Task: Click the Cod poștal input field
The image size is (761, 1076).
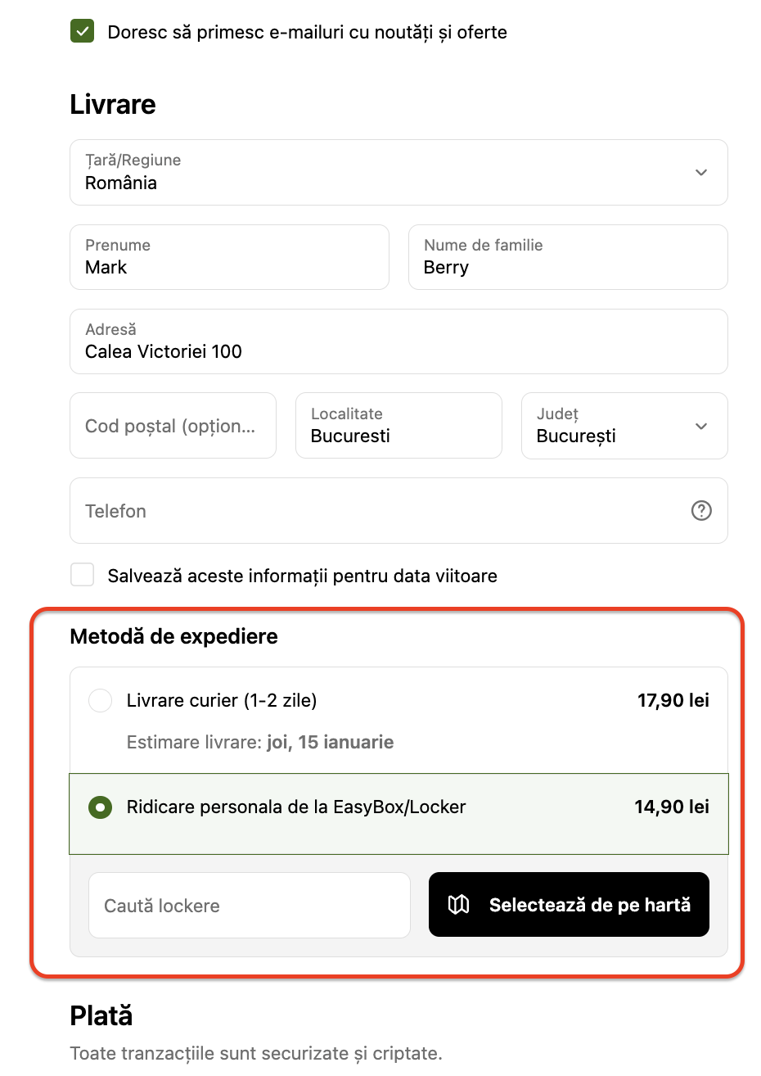Action: point(173,426)
